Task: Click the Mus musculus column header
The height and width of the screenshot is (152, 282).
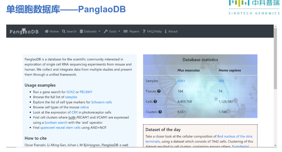Action: [x=189, y=70]
